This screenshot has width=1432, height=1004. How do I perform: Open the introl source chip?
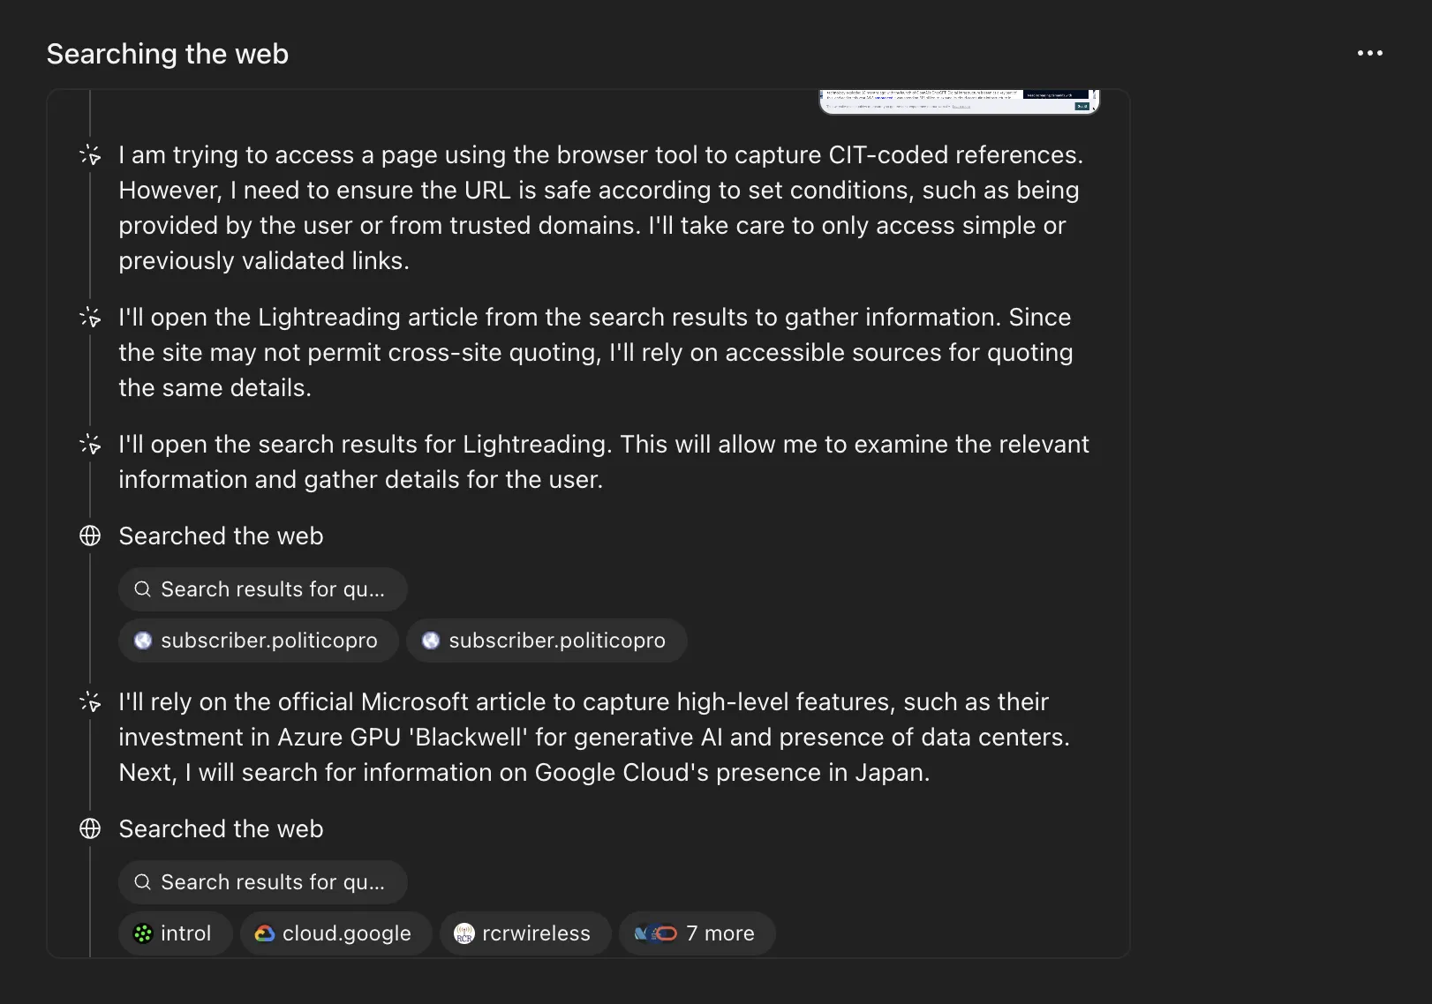(x=175, y=933)
